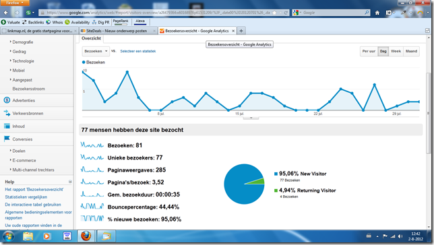
Task: Open the media player taskbar icon
Action: (x=46, y=236)
